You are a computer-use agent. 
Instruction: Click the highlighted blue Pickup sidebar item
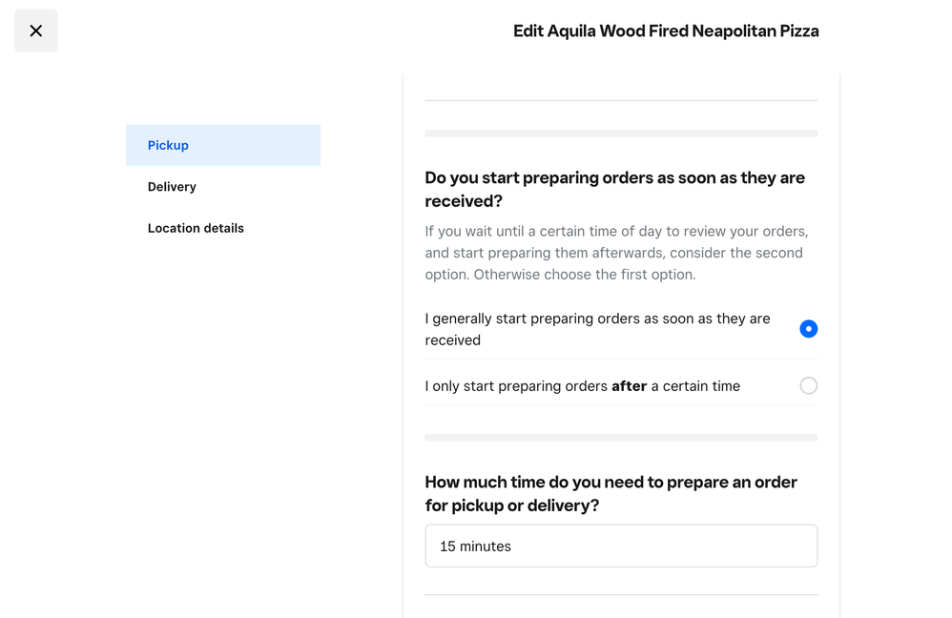pyautogui.click(x=222, y=145)
